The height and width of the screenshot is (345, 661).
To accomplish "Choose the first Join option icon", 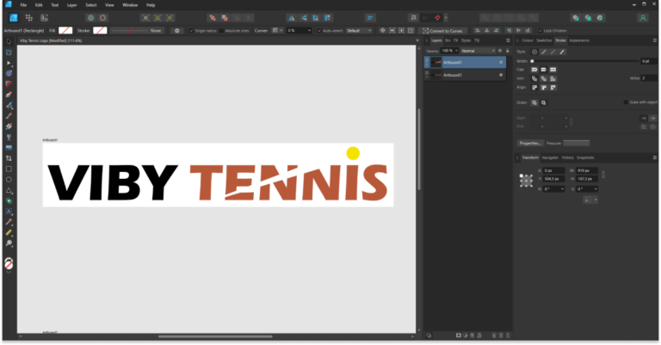I will [x=534, y=79].
